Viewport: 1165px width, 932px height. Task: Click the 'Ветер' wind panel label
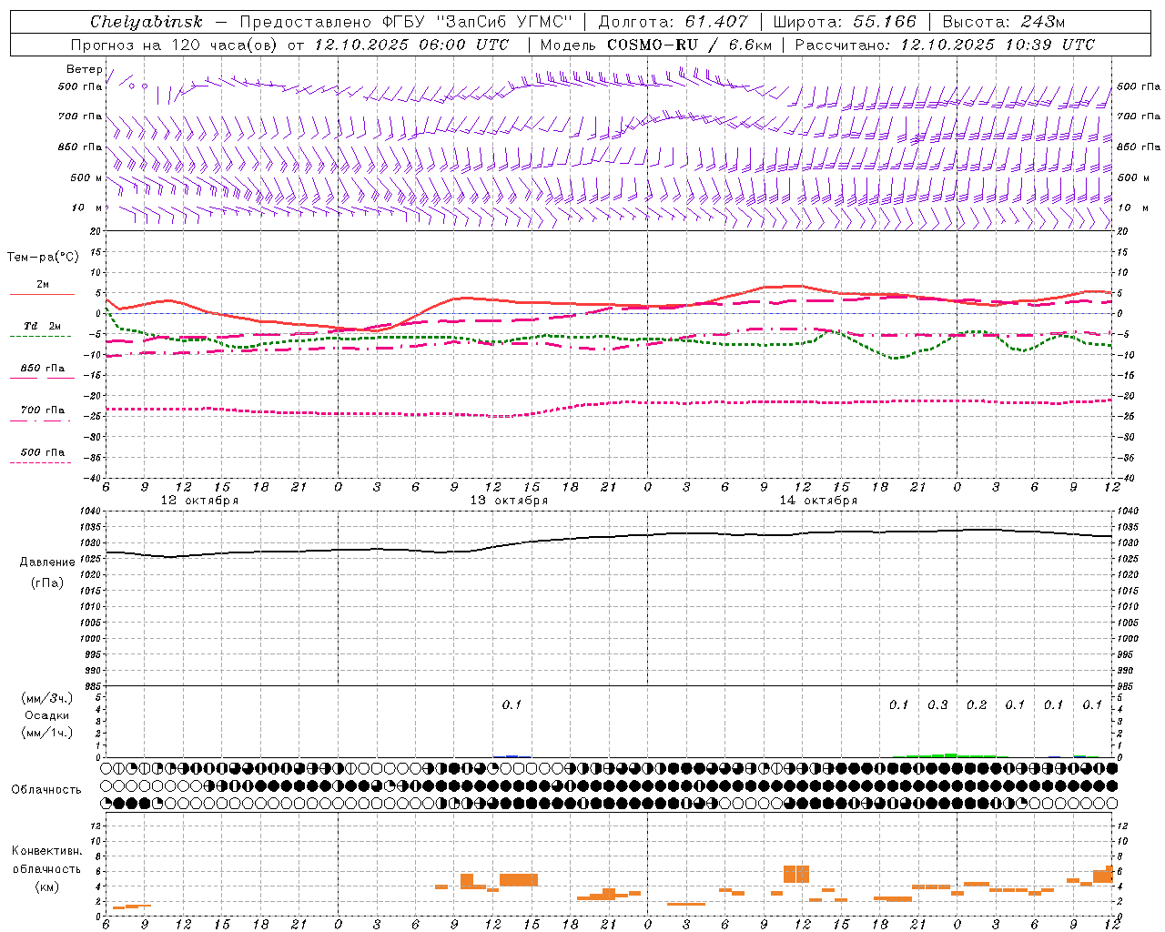[84, 69]
